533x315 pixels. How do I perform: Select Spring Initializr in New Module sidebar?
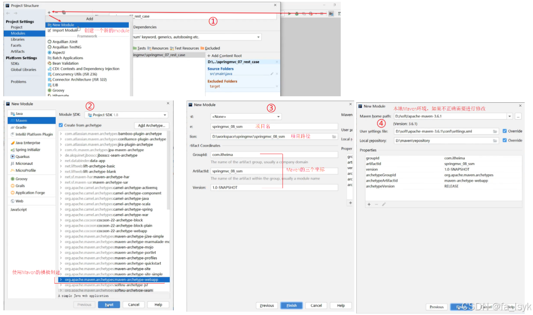[x=32, y=150]
